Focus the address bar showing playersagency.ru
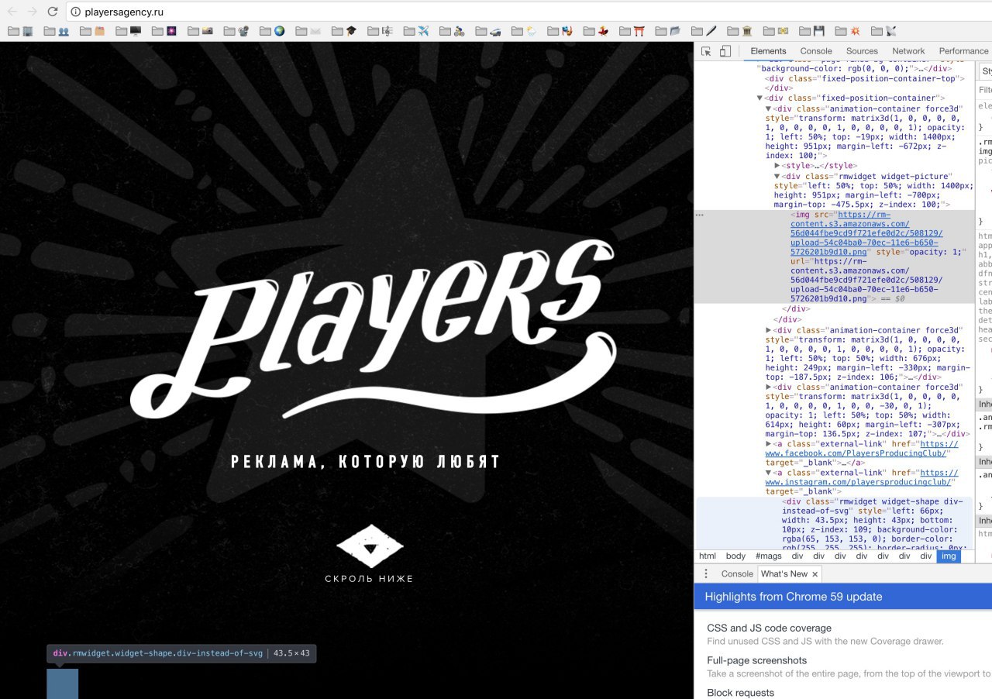Viewport: 992px width, 699px height. coord(529,12)
